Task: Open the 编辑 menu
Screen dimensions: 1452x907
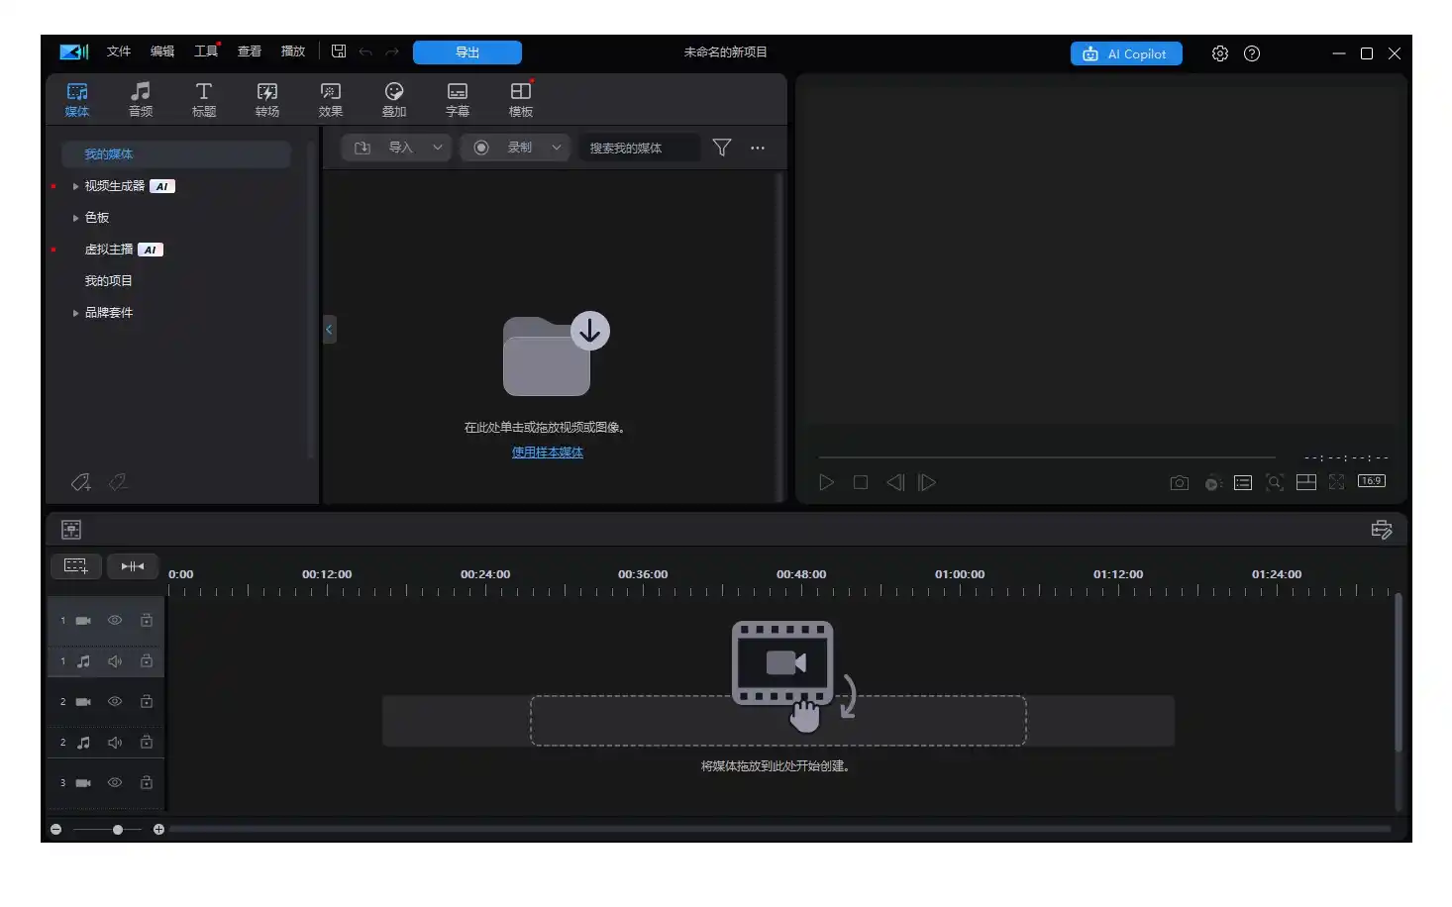Action: pos(162,51)
